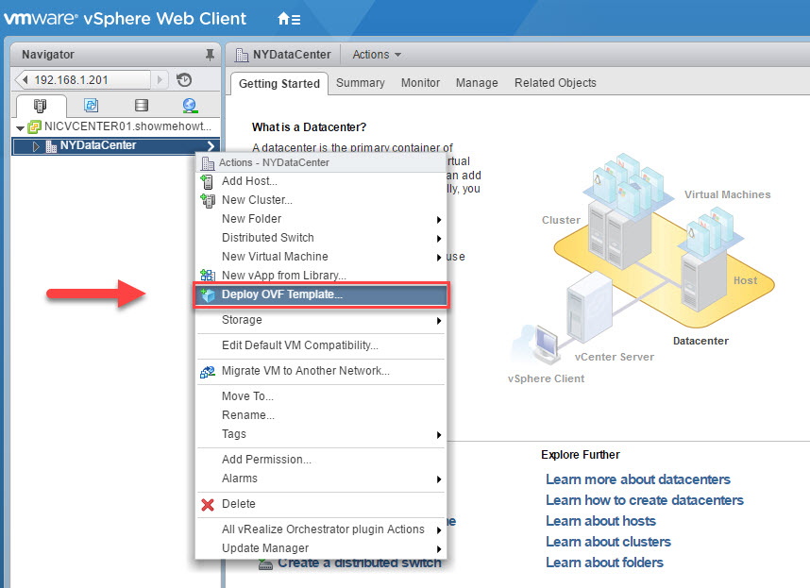Select Migrate VM to Another Network...
This screenshot has width=810, height=588.
point(320,371)
